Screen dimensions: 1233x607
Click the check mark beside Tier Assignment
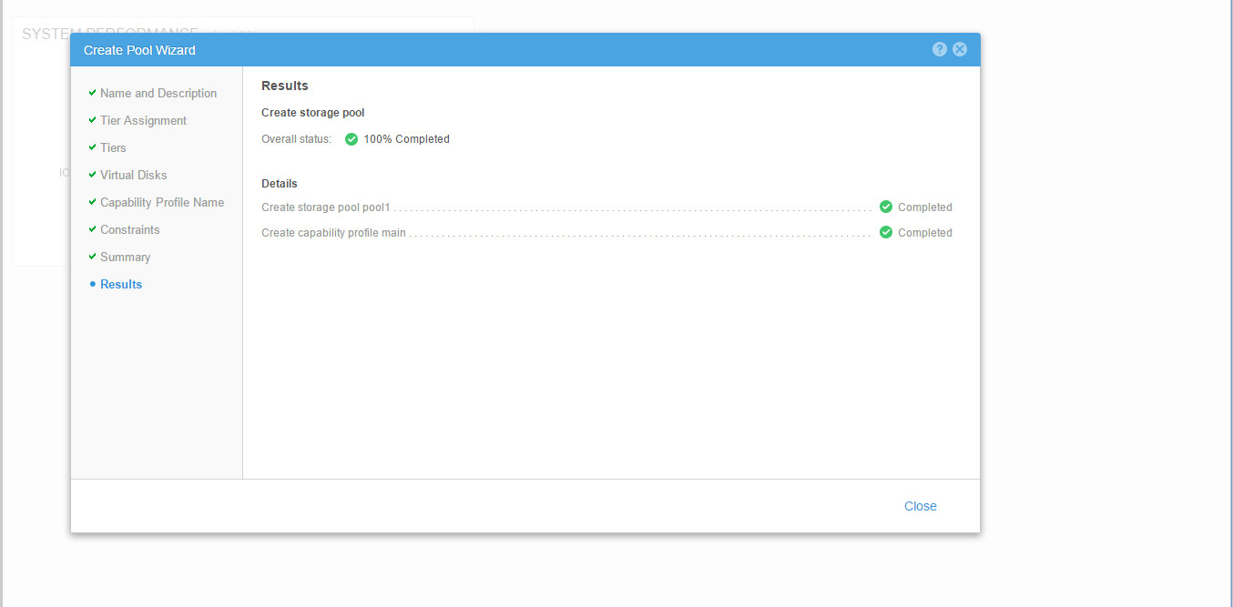click(x=93, y=120)
